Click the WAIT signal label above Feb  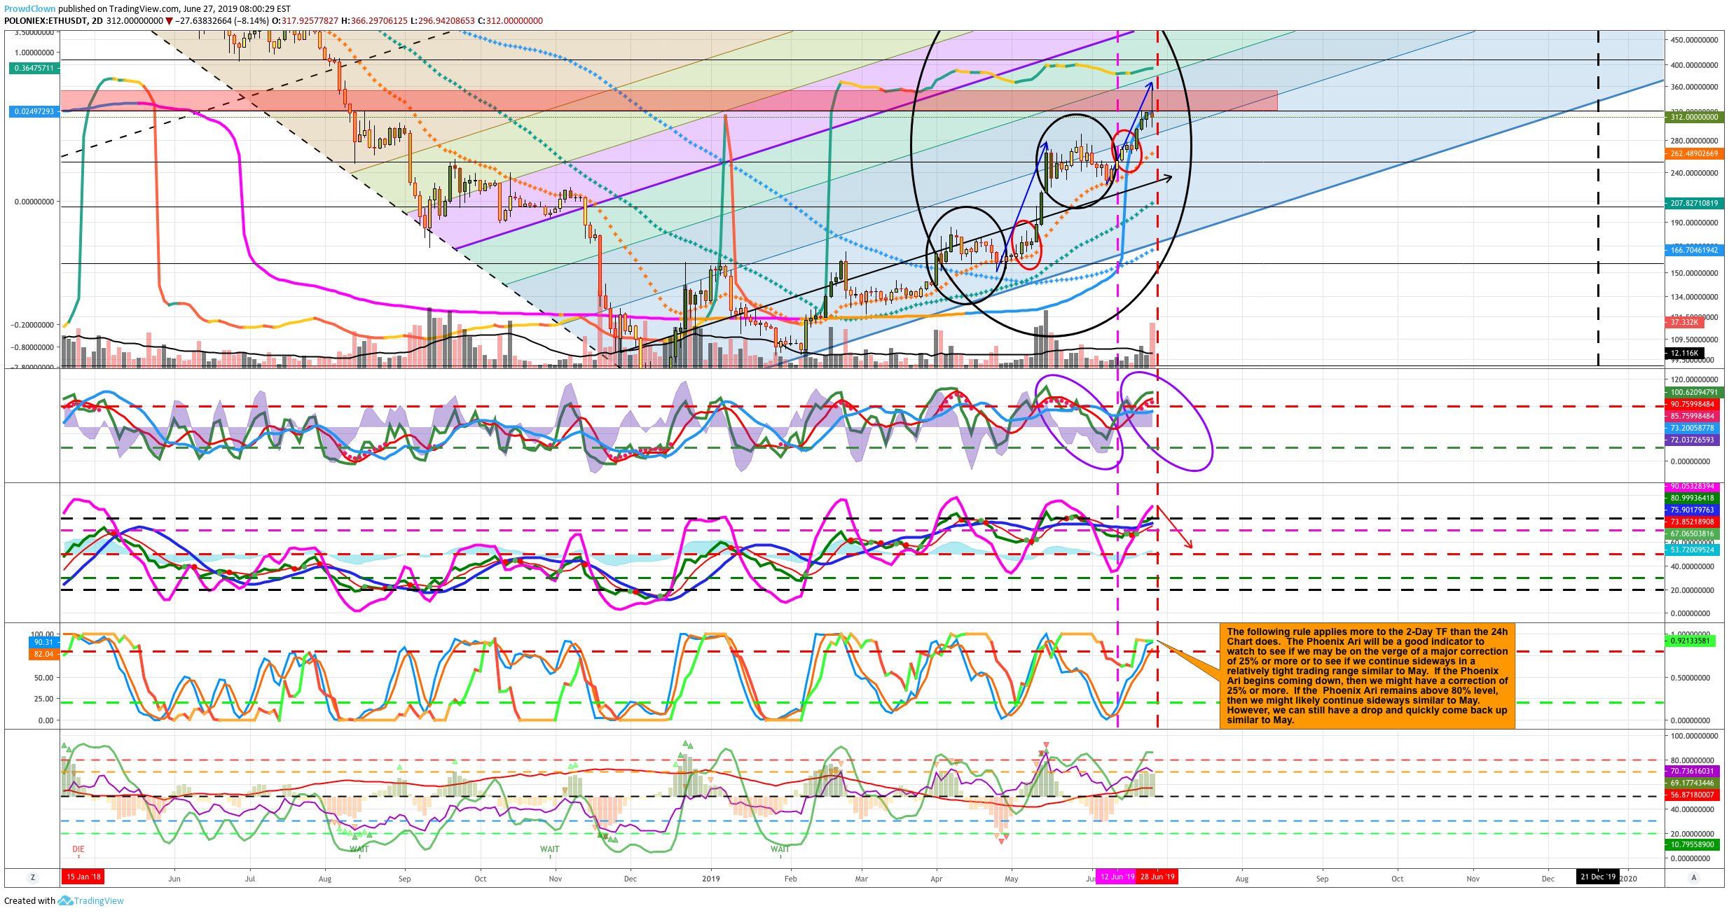[780, 849]
